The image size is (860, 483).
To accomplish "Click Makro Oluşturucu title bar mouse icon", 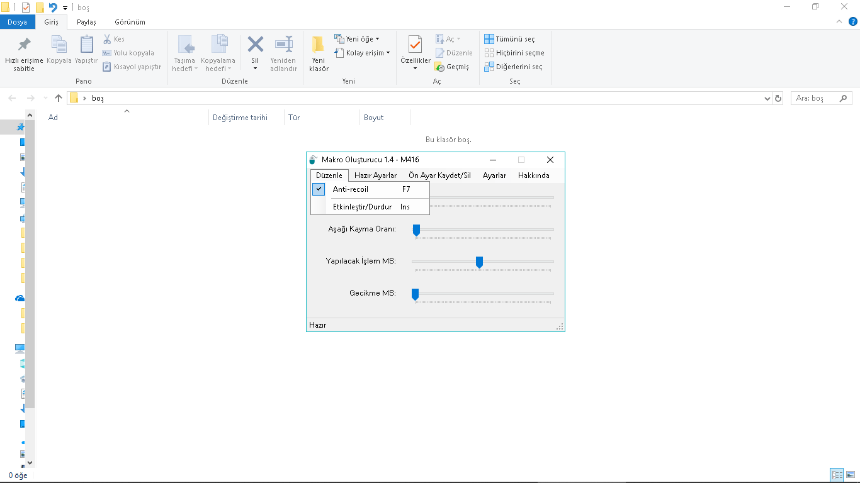I will 314,160.
